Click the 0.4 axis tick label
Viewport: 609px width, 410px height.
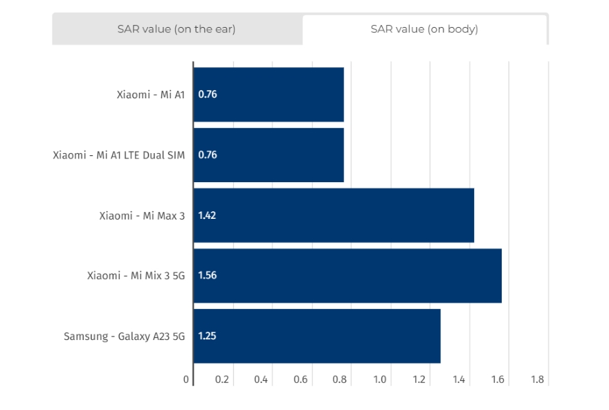click(x=262, y=380)
